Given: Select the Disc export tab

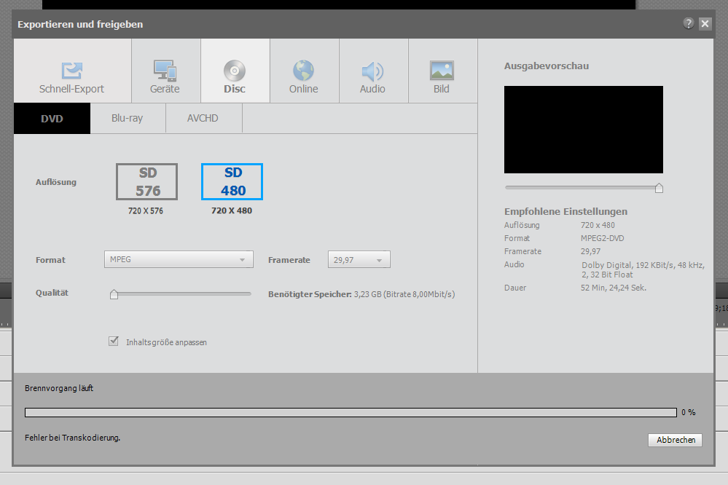Looking at the screenshot, I should [x=235, y=71].
